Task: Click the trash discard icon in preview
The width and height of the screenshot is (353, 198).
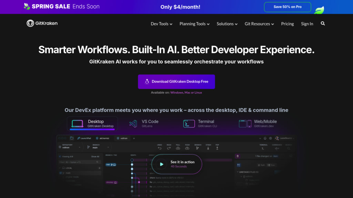Action: pyautogui.click(x=238, y=156)
